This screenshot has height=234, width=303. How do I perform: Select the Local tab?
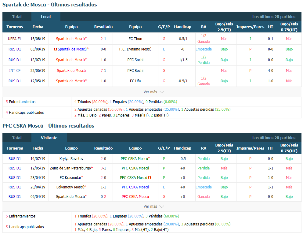pyautogui.click(x=46, y=17)
